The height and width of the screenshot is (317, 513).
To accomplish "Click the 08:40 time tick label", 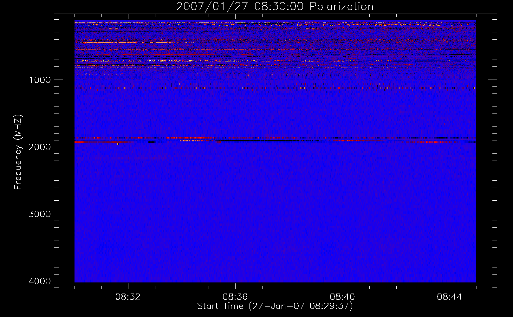I will point(342,297).
